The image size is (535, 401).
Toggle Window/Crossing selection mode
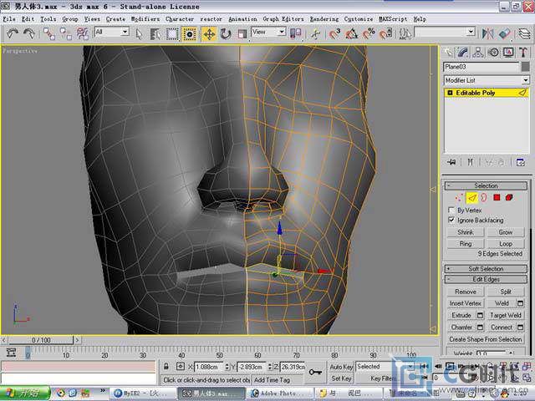click(x=190, y=33)
